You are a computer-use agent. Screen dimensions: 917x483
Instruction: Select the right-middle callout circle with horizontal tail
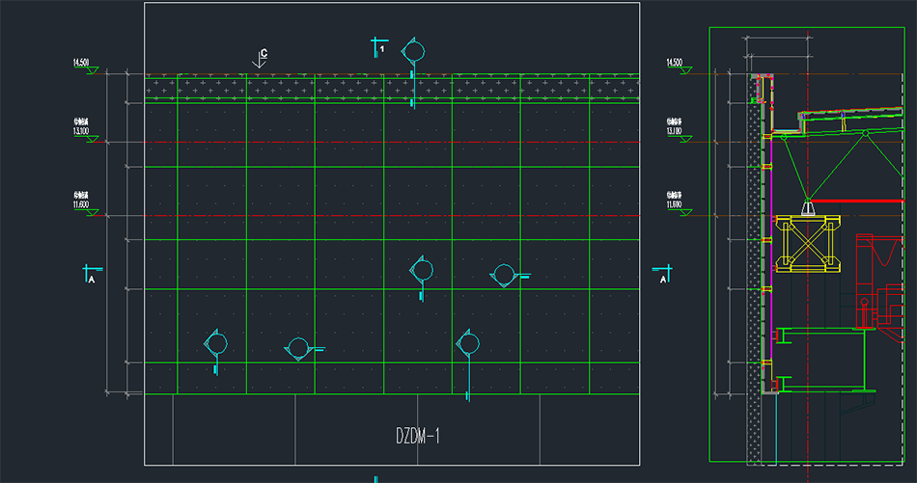pos(504,276)
